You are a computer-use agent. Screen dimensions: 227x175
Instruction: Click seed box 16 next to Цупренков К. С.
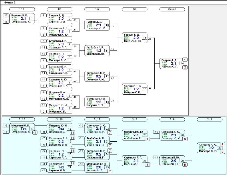pos(6,22)
